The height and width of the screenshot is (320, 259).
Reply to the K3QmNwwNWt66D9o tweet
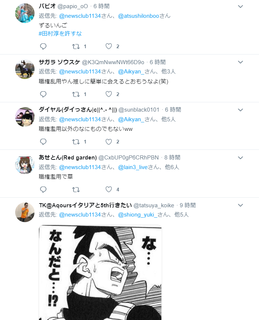click(43, 94)
